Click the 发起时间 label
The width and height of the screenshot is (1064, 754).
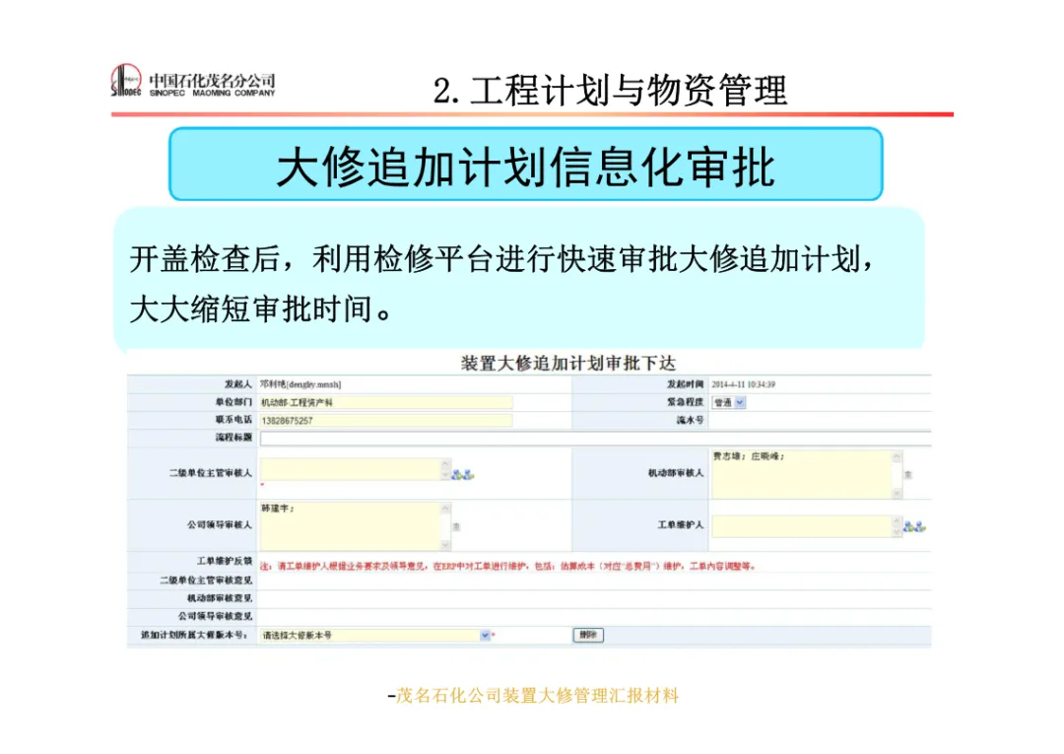tap(686, 384)
